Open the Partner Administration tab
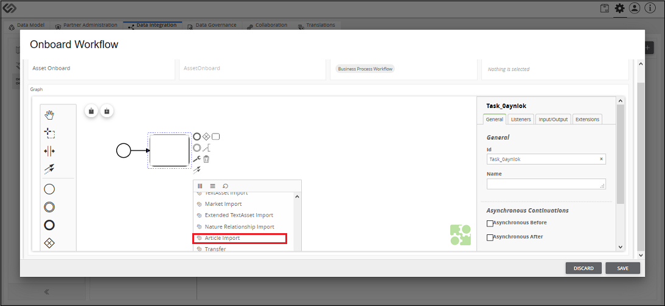665x306 pixels. (x=86, y=25)
